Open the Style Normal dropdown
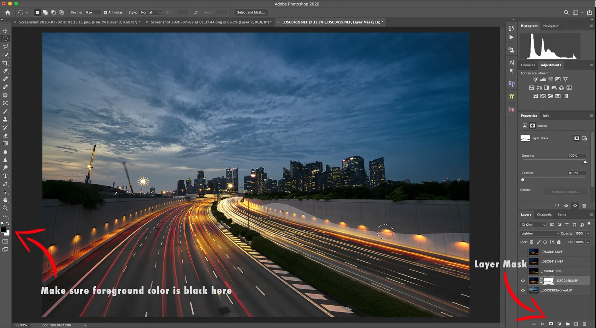 pos(151,12)
